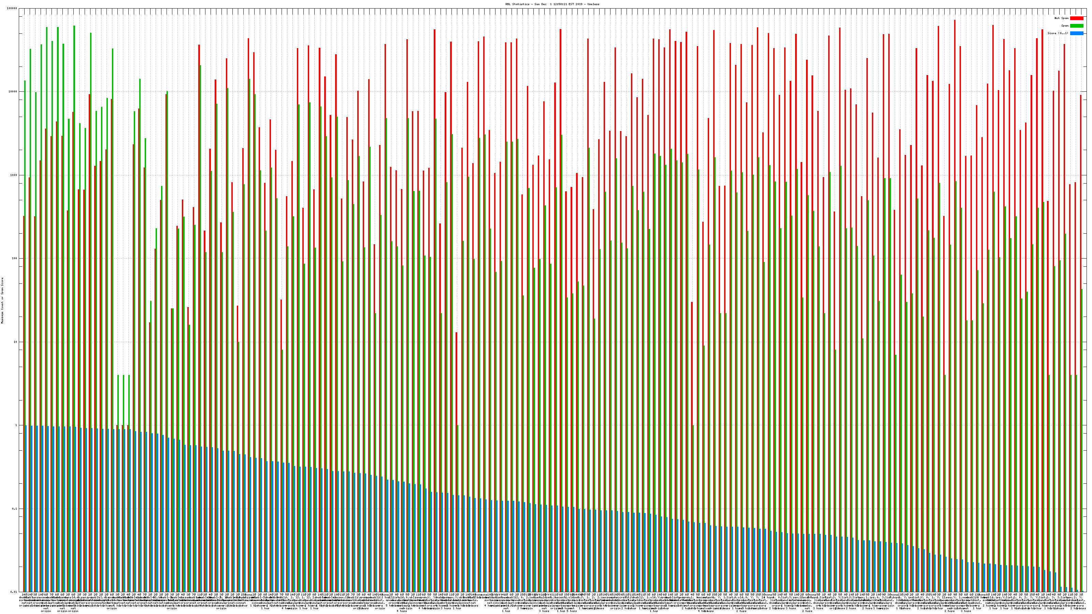Viewport: 1092px width, 614px height.
Task: Select the 'Not Spam' legend text
Action: coord(1062,18)
